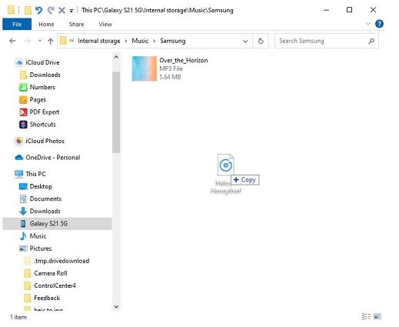The height and width of the screenshot is (327, 399).
Task: Click the Music breadcrumb in address bar
Action: tap(140, 41)
